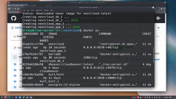Click the 'dbeaver/cloudbeaver:latest' image name
The image size is (176, 99).
click(x=71, y=64)
